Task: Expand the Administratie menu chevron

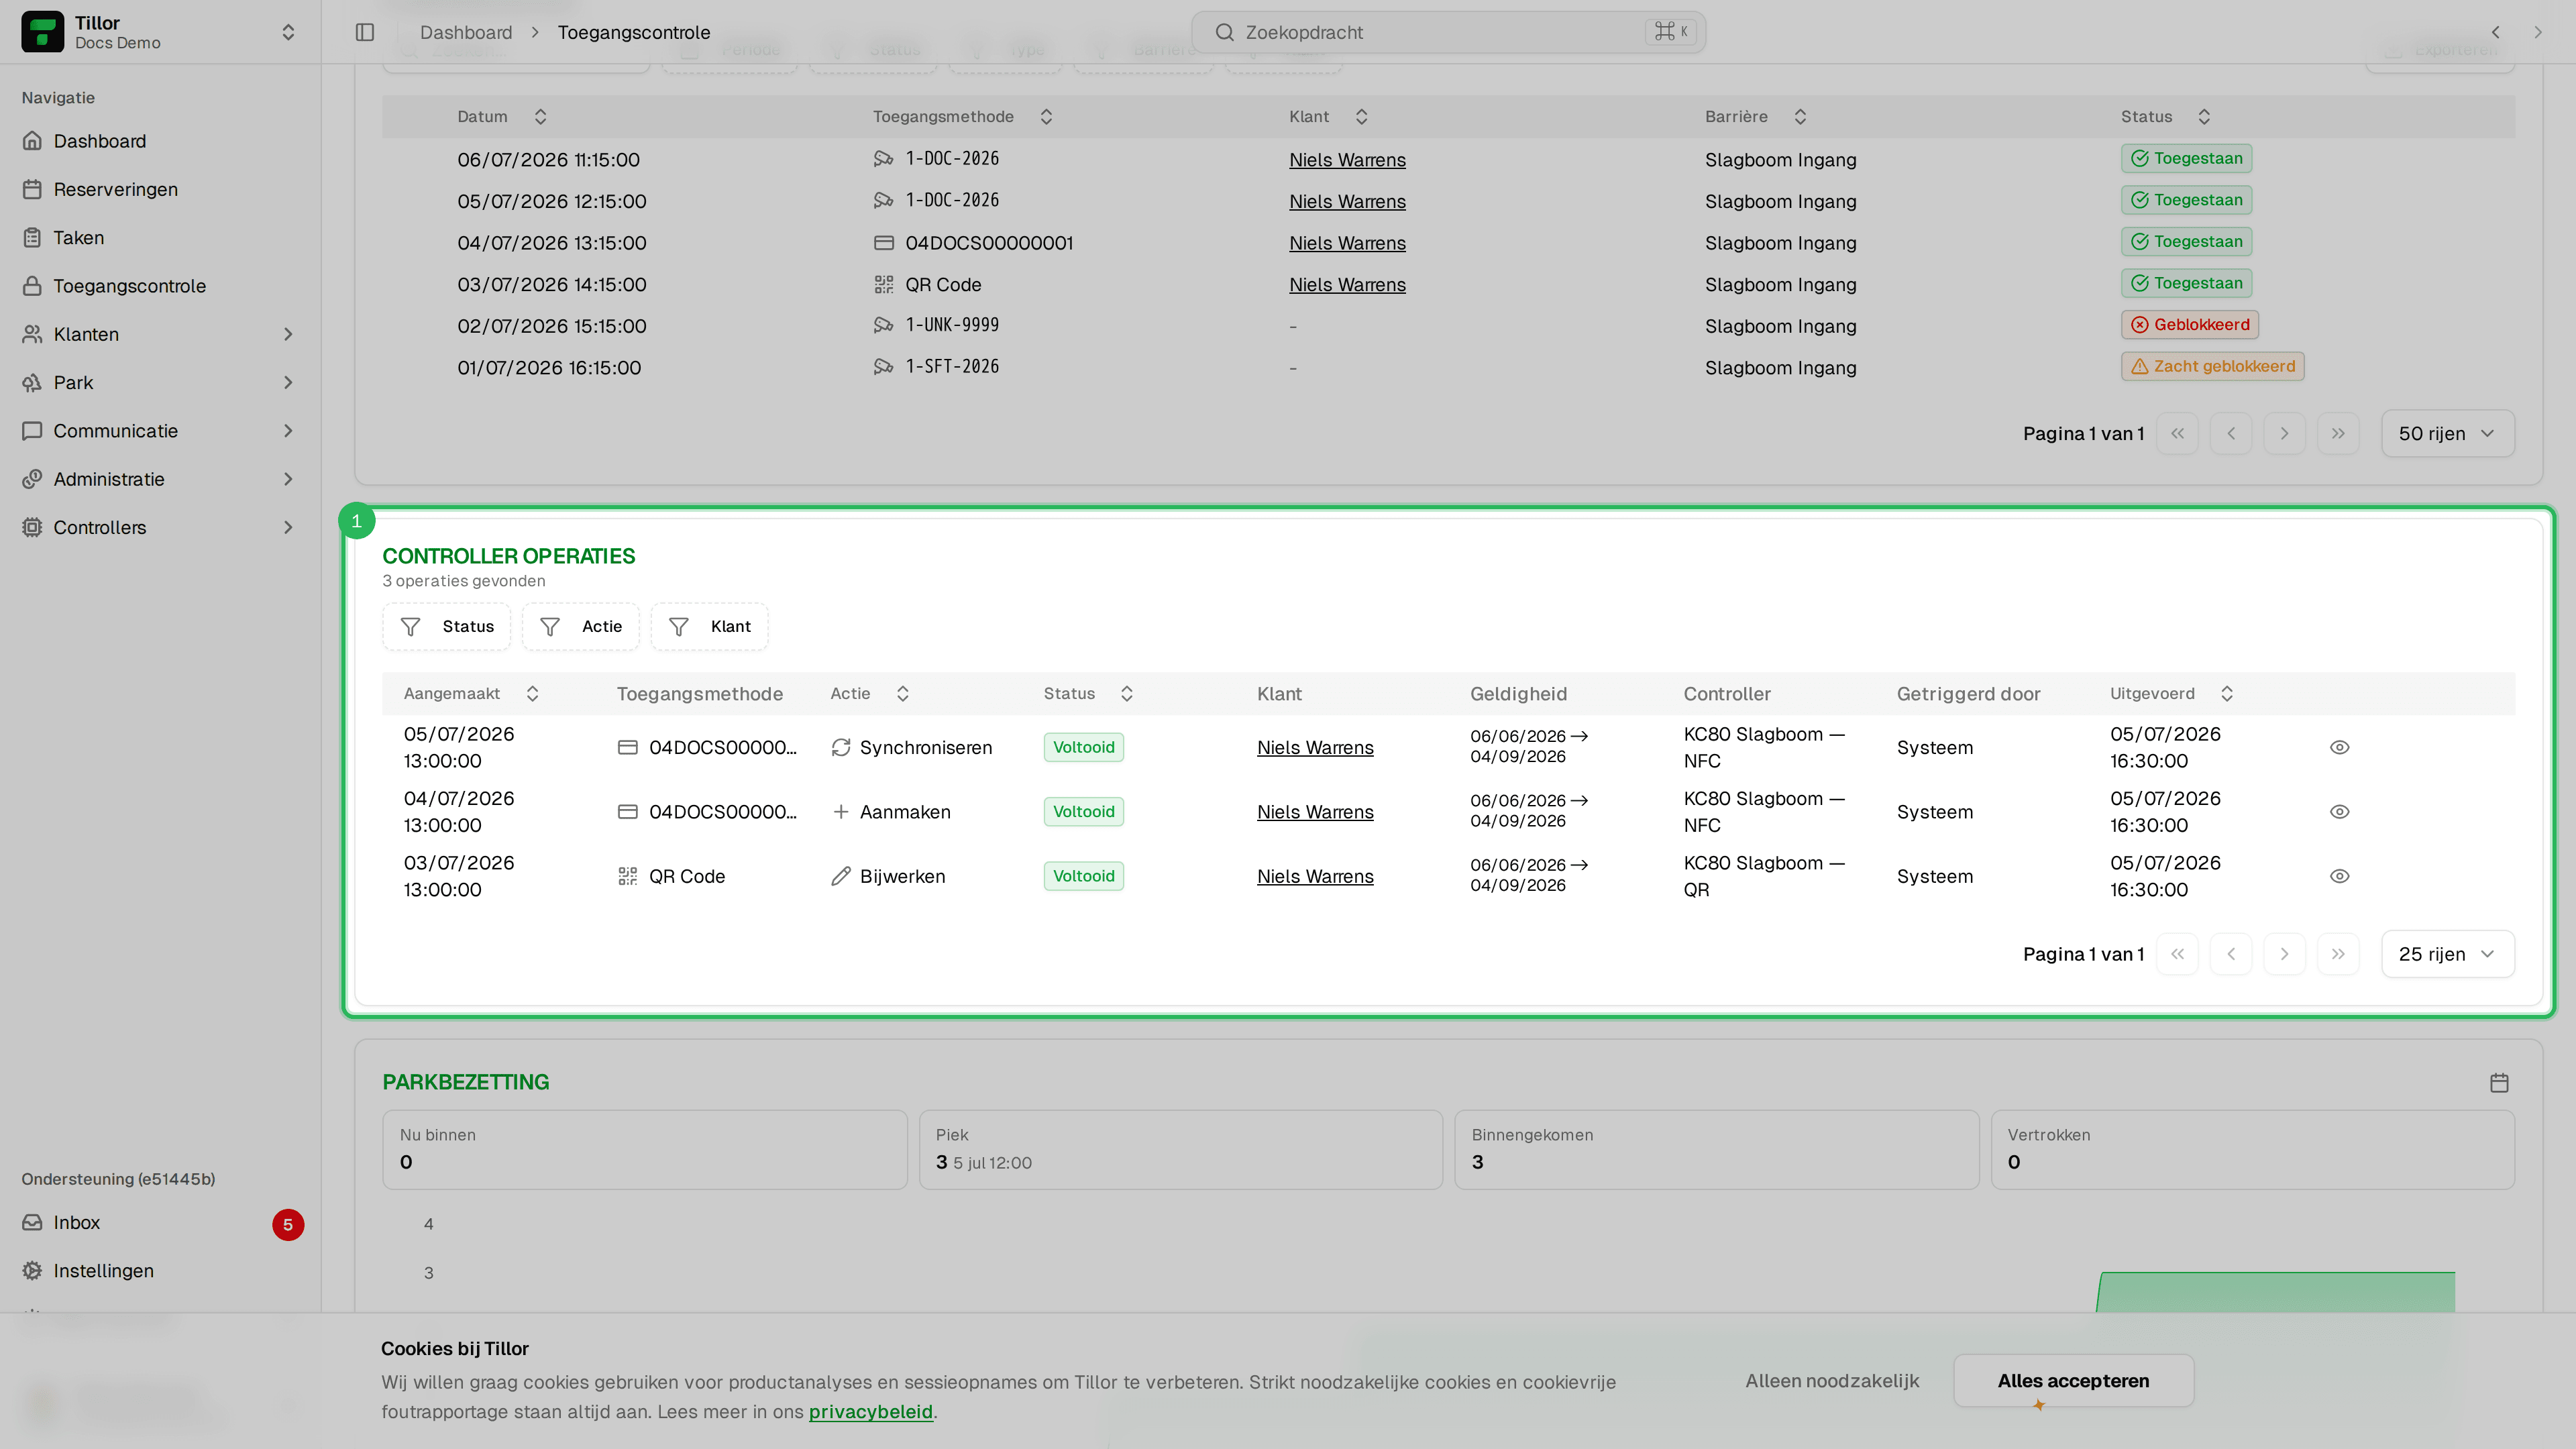Action: click(288, 479)
